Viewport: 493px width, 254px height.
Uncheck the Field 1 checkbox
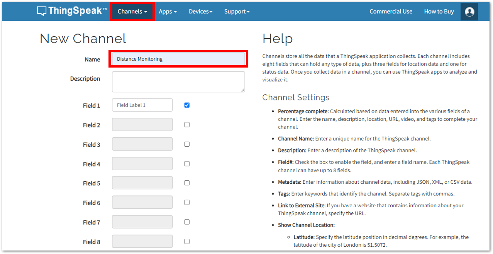click(x=187, y=105)
